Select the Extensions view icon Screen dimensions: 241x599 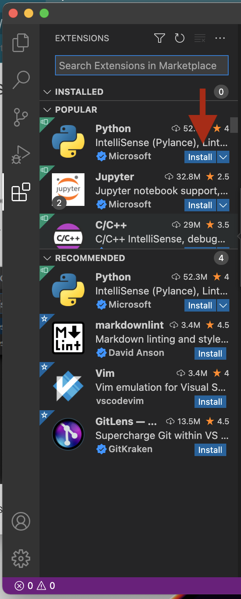click(x=21, y=192)
